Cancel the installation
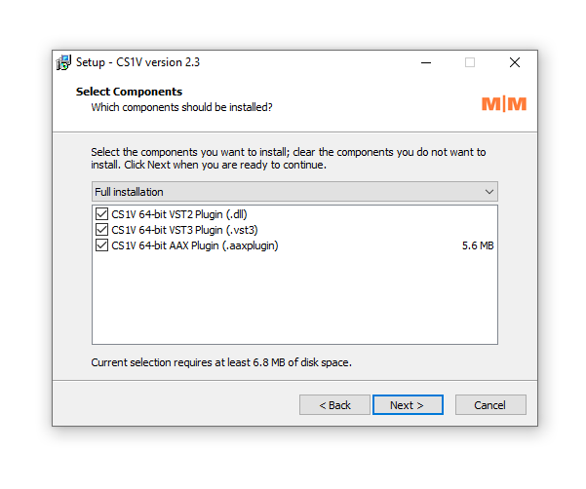The image size is (586, 489). pos(489,405)
